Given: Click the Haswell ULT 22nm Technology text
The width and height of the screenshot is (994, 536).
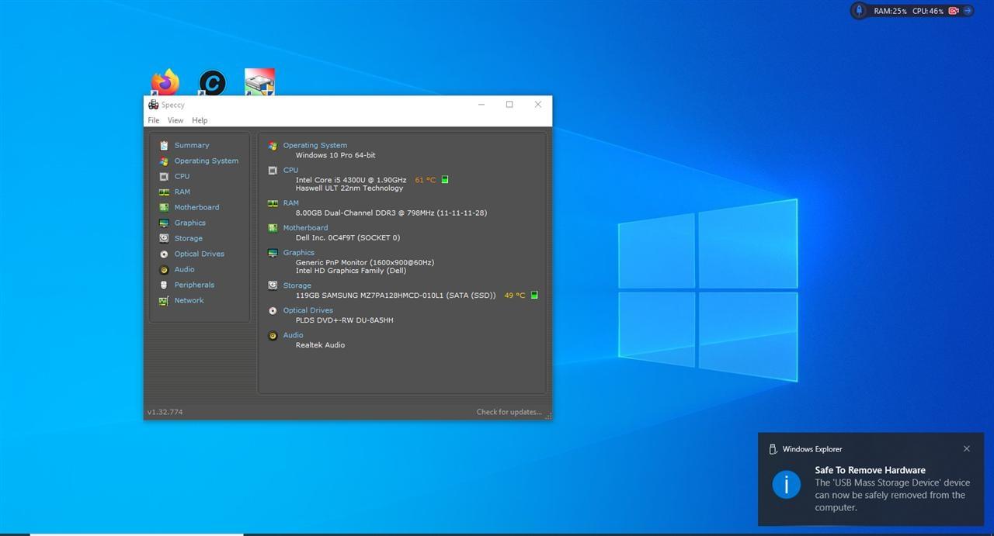Looking at the screenshot, I should 349,188.
